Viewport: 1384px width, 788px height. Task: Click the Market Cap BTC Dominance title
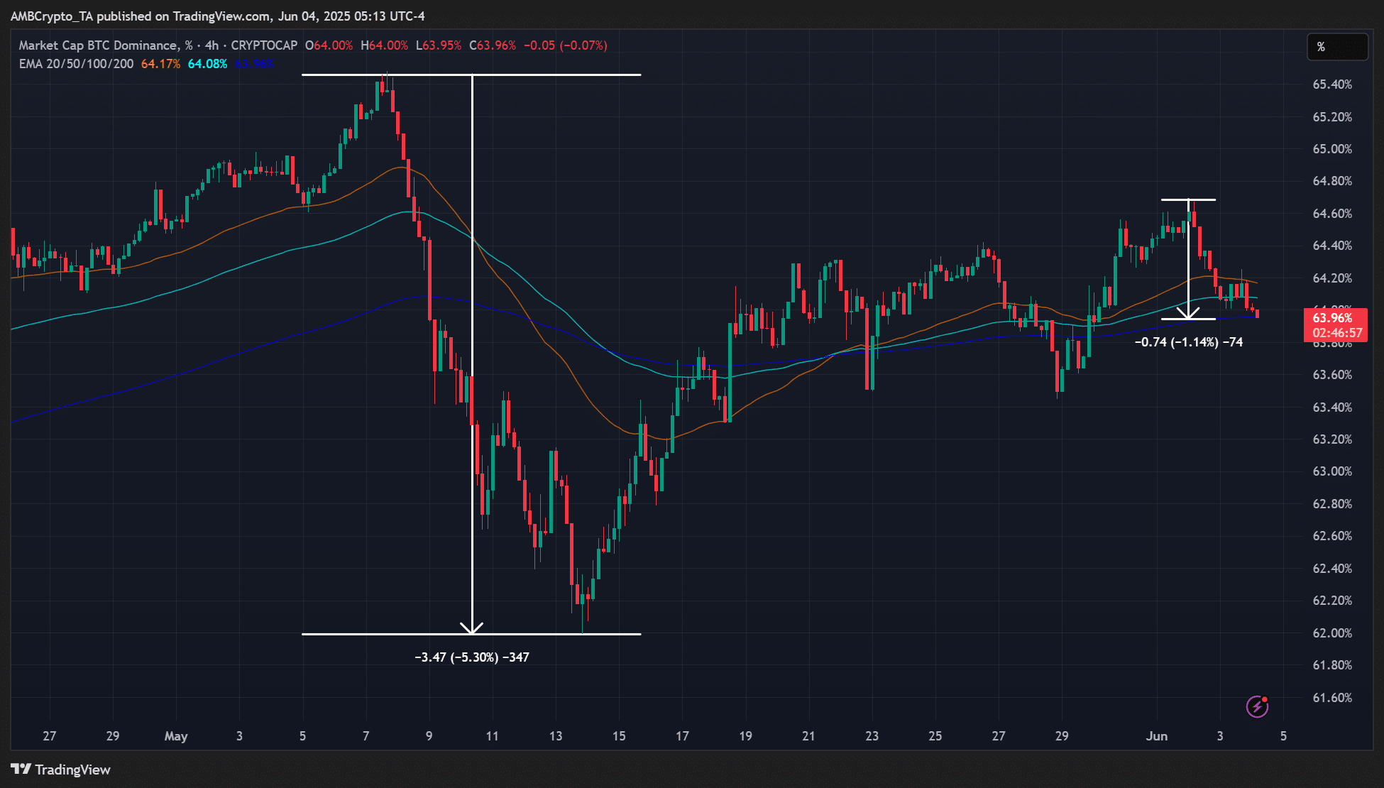click(x=98, y=45)
